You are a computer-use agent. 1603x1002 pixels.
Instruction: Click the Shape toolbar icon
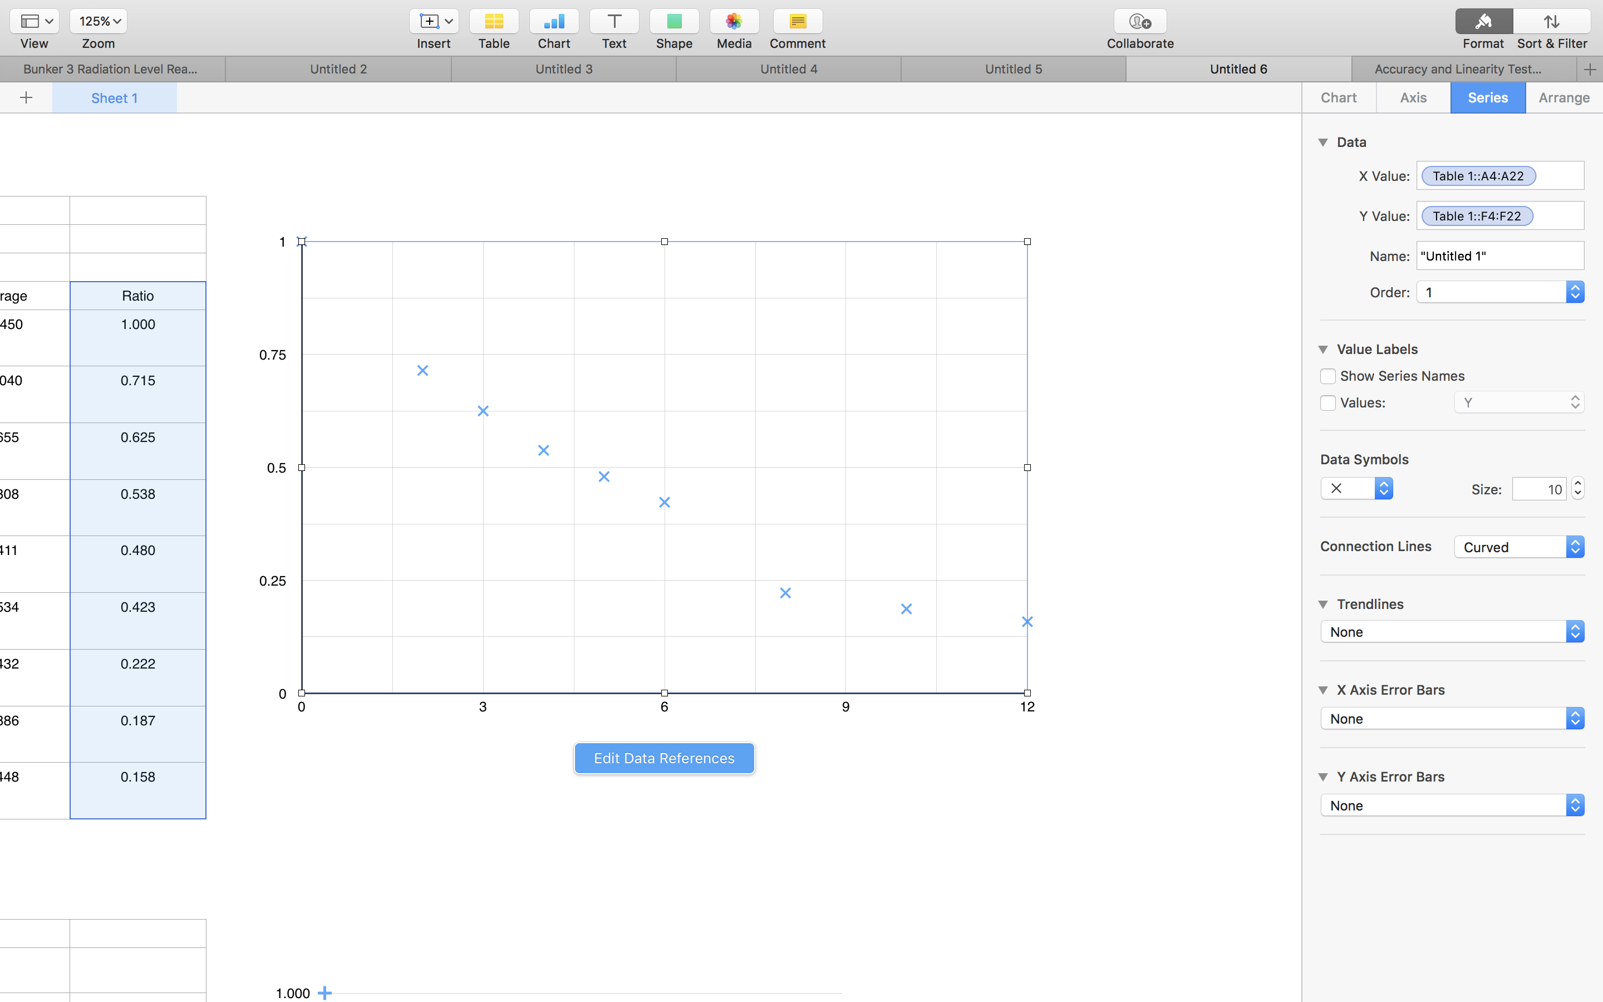(x=673, y=22)
